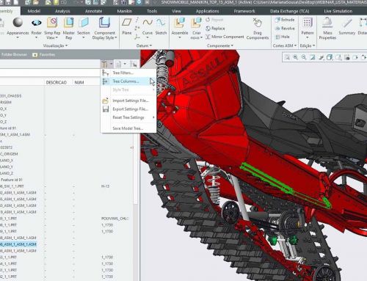Click the Section icon

click(x=84, y=23)
